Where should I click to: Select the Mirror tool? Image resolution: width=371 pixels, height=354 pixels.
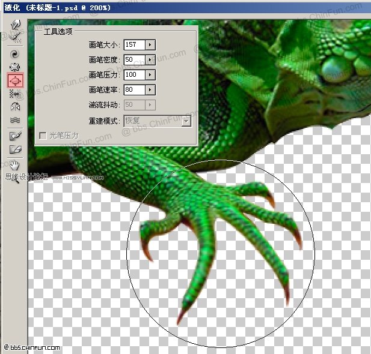pos(15,107)
